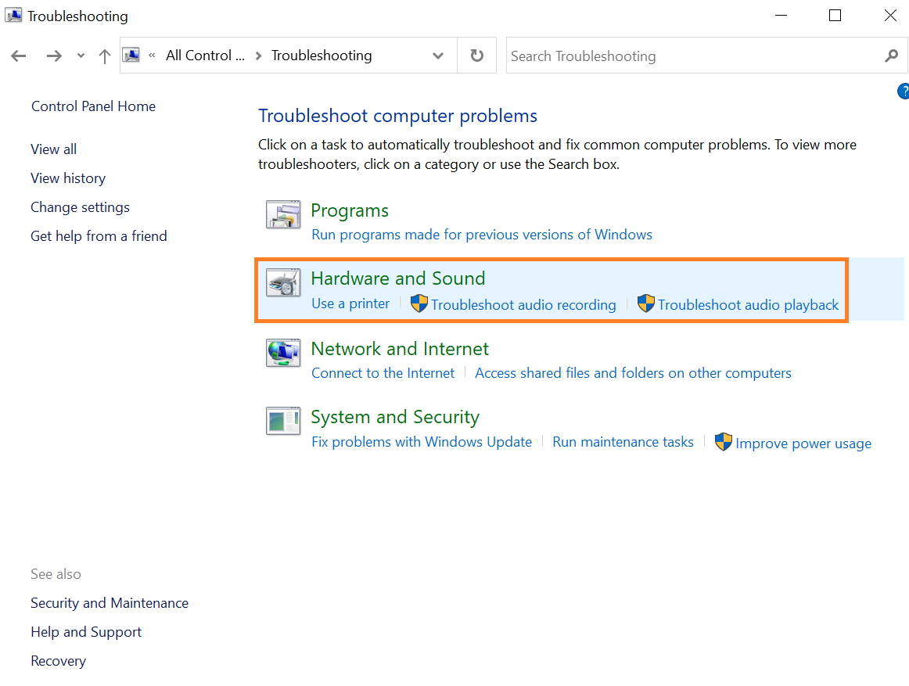Open View all in left pane
Screen dimensions: 909x686
(53, 149)
